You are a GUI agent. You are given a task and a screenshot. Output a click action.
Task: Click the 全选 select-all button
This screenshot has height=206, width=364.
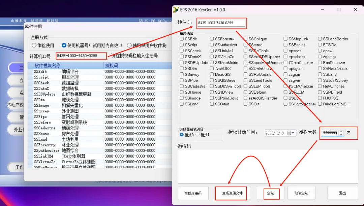(271, 193)
